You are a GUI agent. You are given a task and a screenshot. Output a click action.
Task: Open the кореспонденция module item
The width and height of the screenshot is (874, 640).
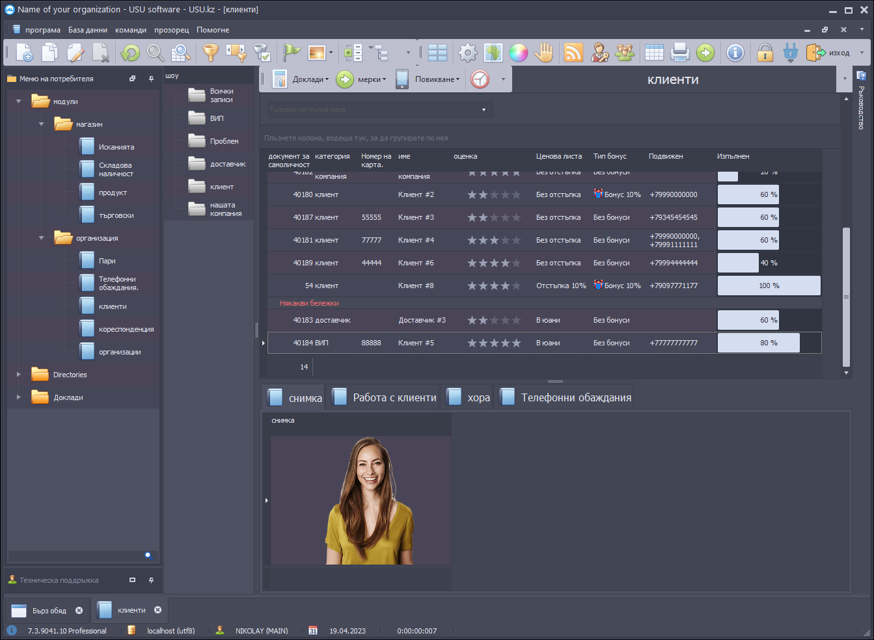click(x=116, y=329)
